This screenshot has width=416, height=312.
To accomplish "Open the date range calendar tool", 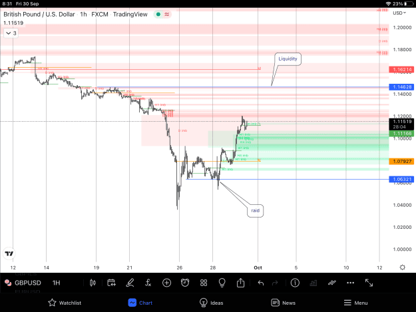I will tap(111, 283).
